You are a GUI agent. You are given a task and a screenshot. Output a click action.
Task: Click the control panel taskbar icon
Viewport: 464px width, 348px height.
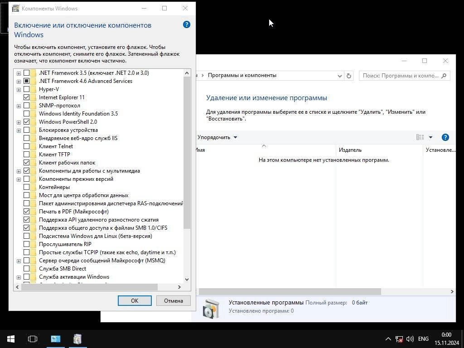coord(56,339)
